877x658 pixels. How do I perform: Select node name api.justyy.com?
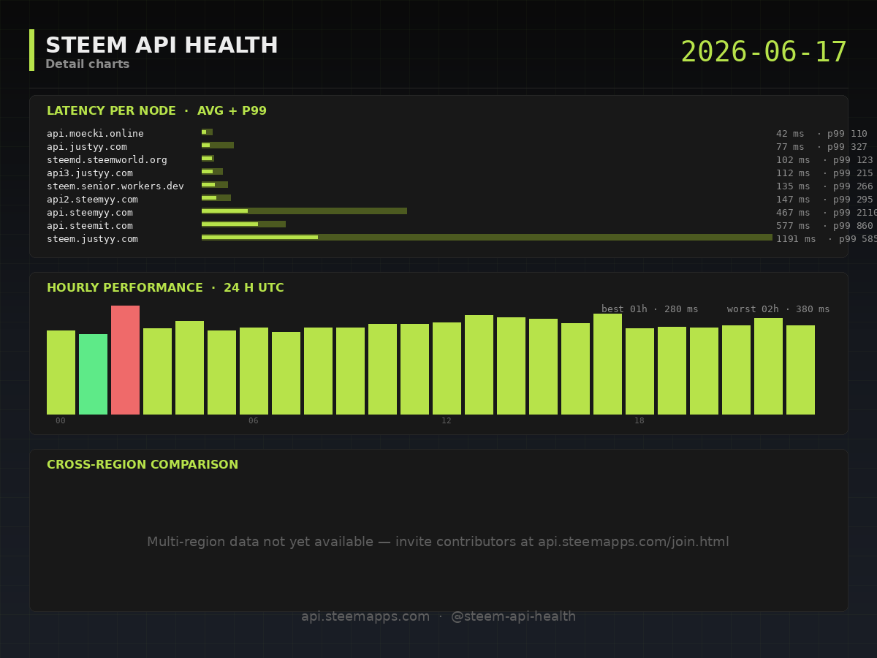pos(87,147)
